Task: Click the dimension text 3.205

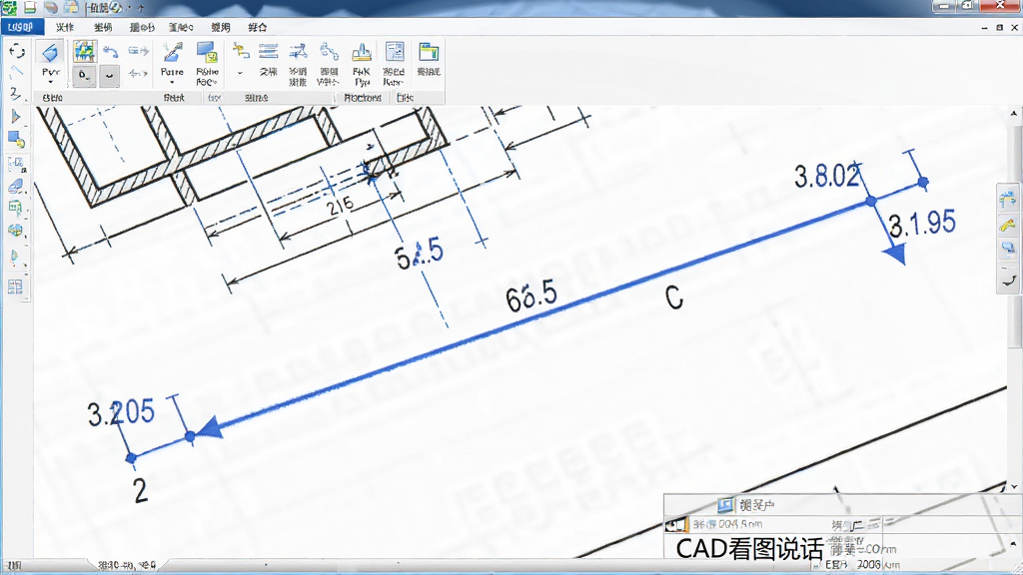Action: click(121, 412)
